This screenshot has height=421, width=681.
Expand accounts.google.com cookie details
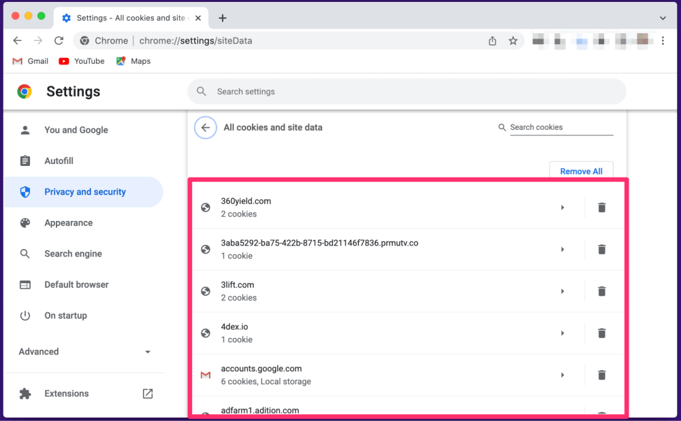(x=563, y=375)
